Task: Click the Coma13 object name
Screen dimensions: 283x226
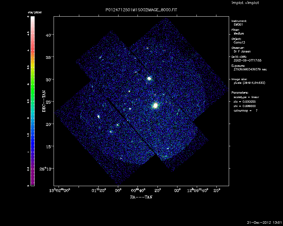Action: [239, 43]
